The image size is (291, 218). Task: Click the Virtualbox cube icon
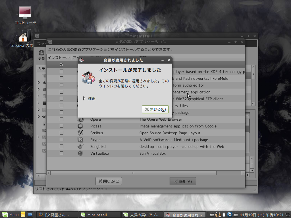(80, 153)
